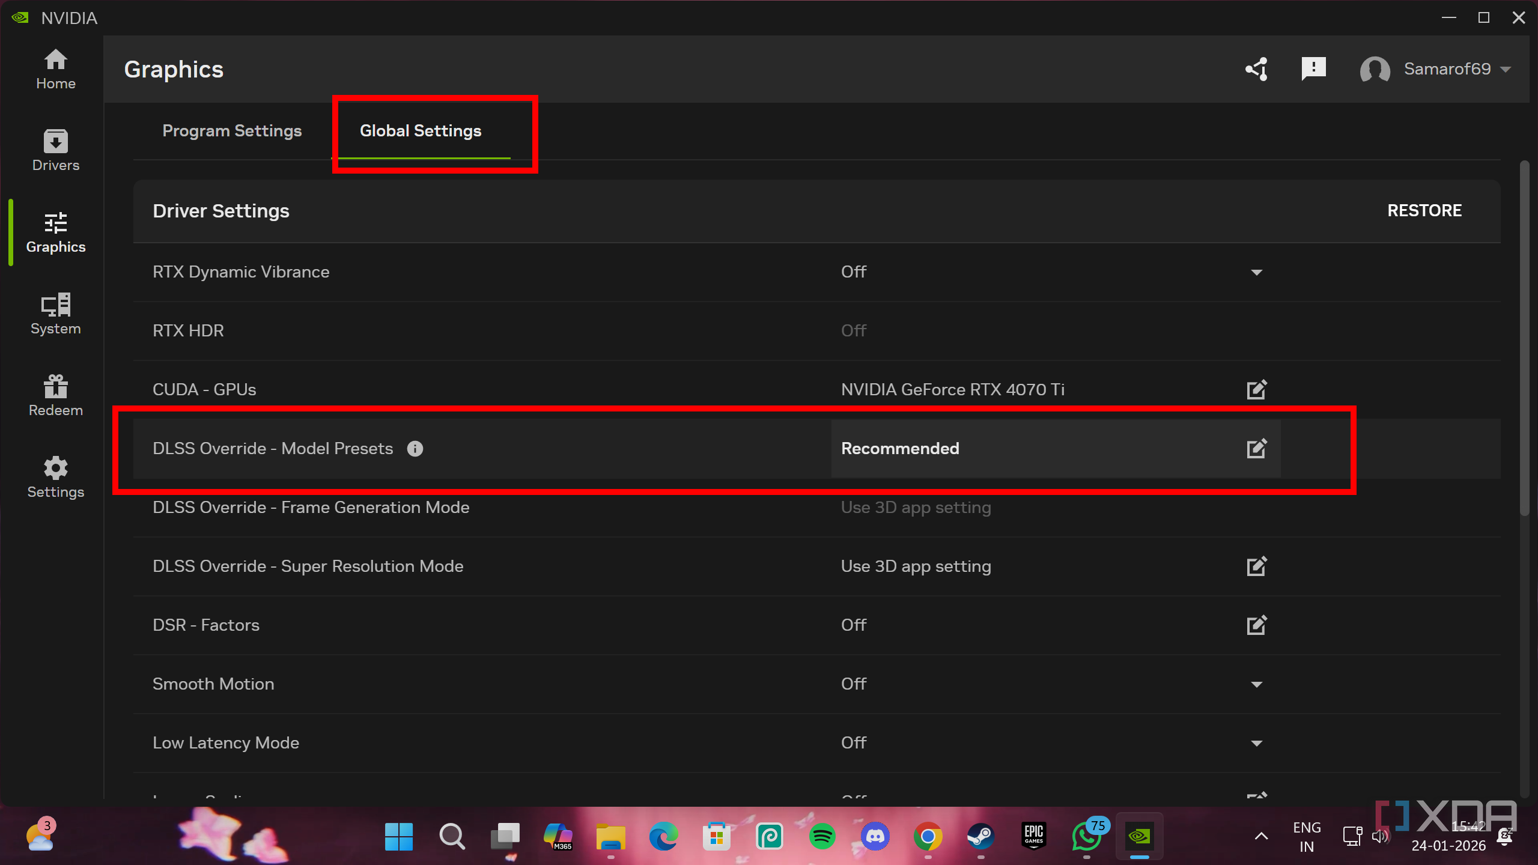Screen dimensions: 1538x865
Task: Open the Low Latency Mode dropdown
Action: point(1256,744)
